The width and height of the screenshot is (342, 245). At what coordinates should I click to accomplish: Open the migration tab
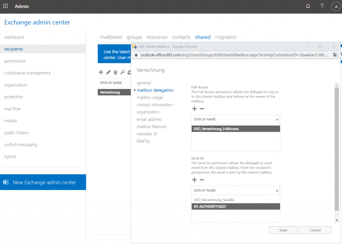tap(226, 37)
